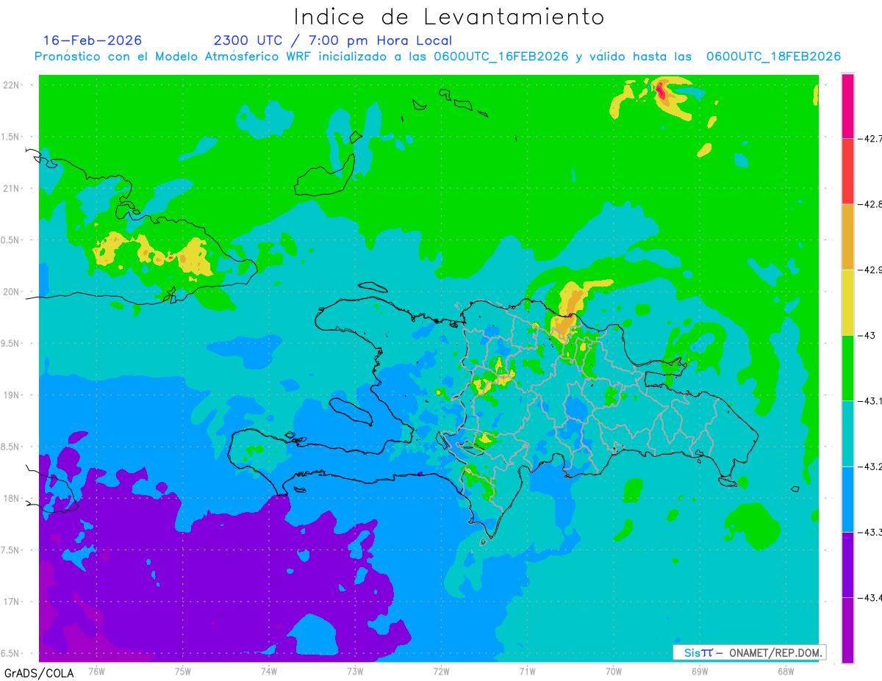Click the legend value '-42.9'
The height and width of the screenshot is (681, 882).
click(x=870, y=270)
